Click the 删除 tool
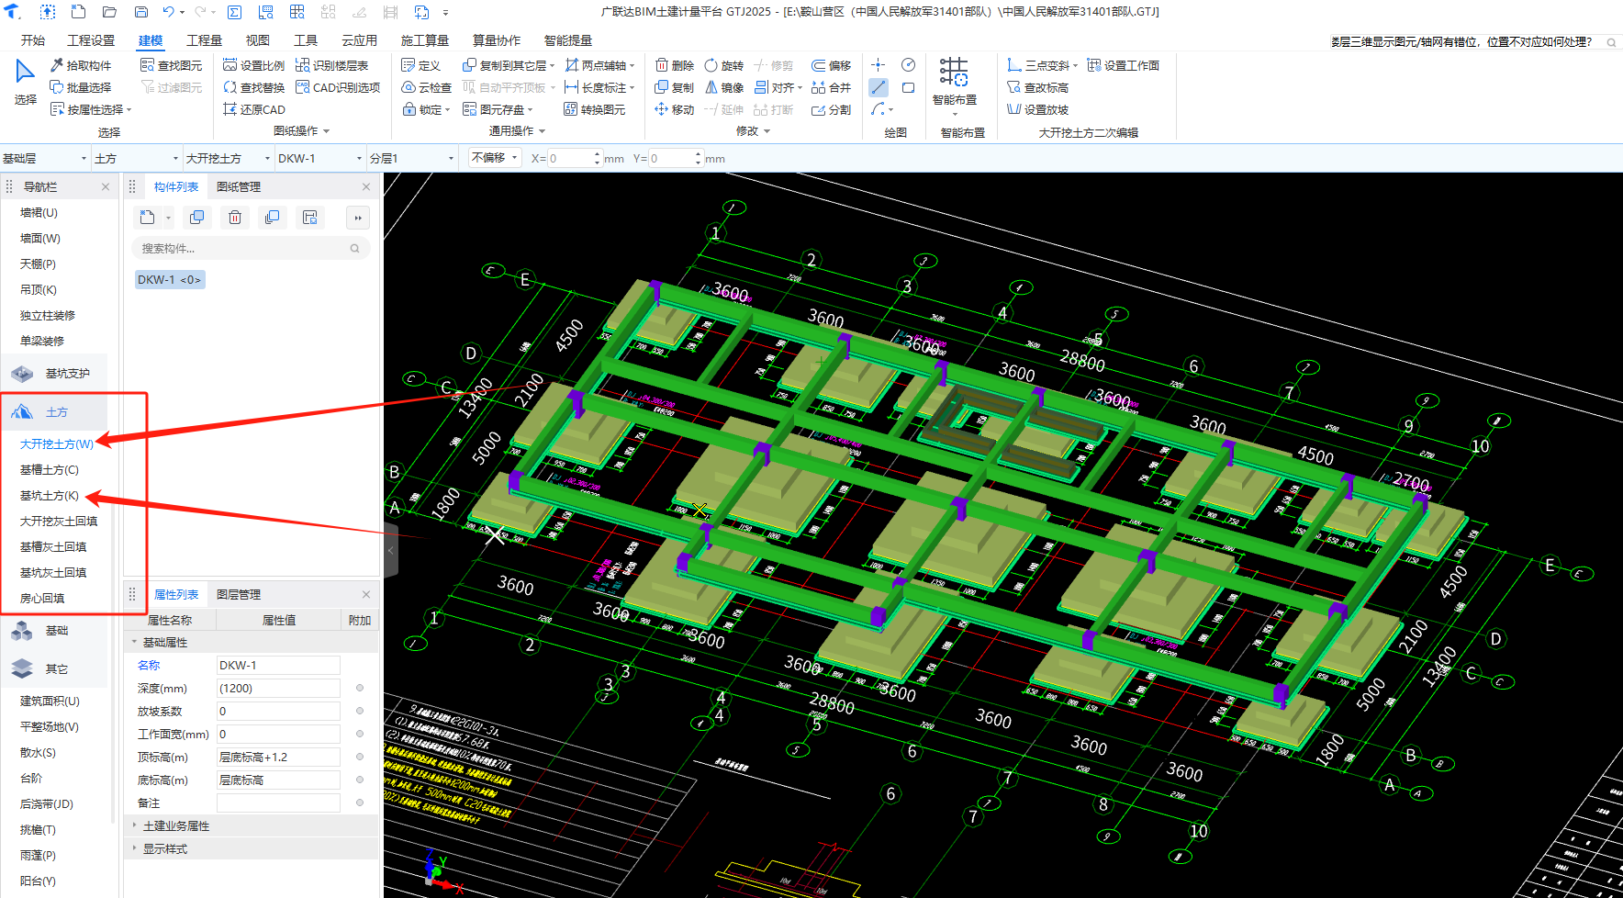Viewport: 1623px width, 898px height. [675, 65]
